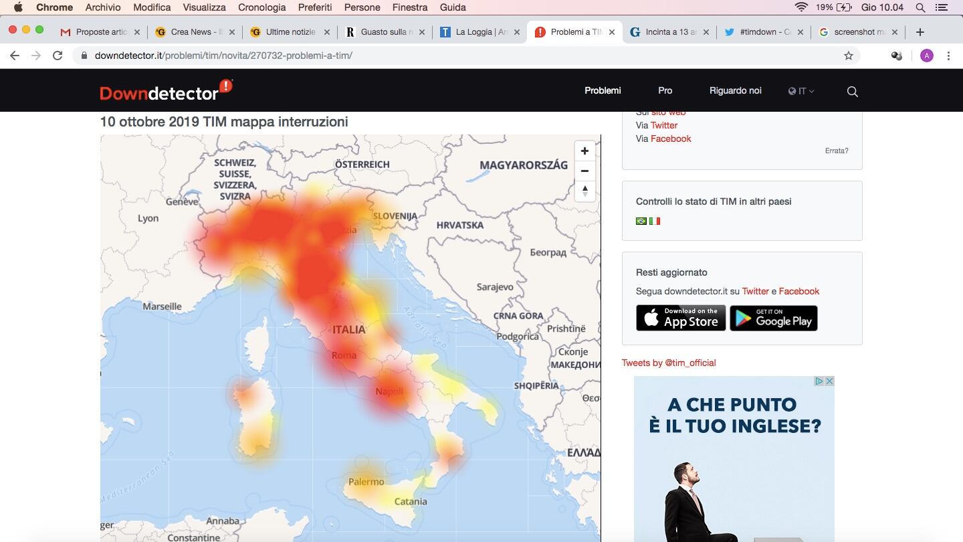Bookmark this page with star icon
This screenshot has height=542, width=963.
click(849, 56)
